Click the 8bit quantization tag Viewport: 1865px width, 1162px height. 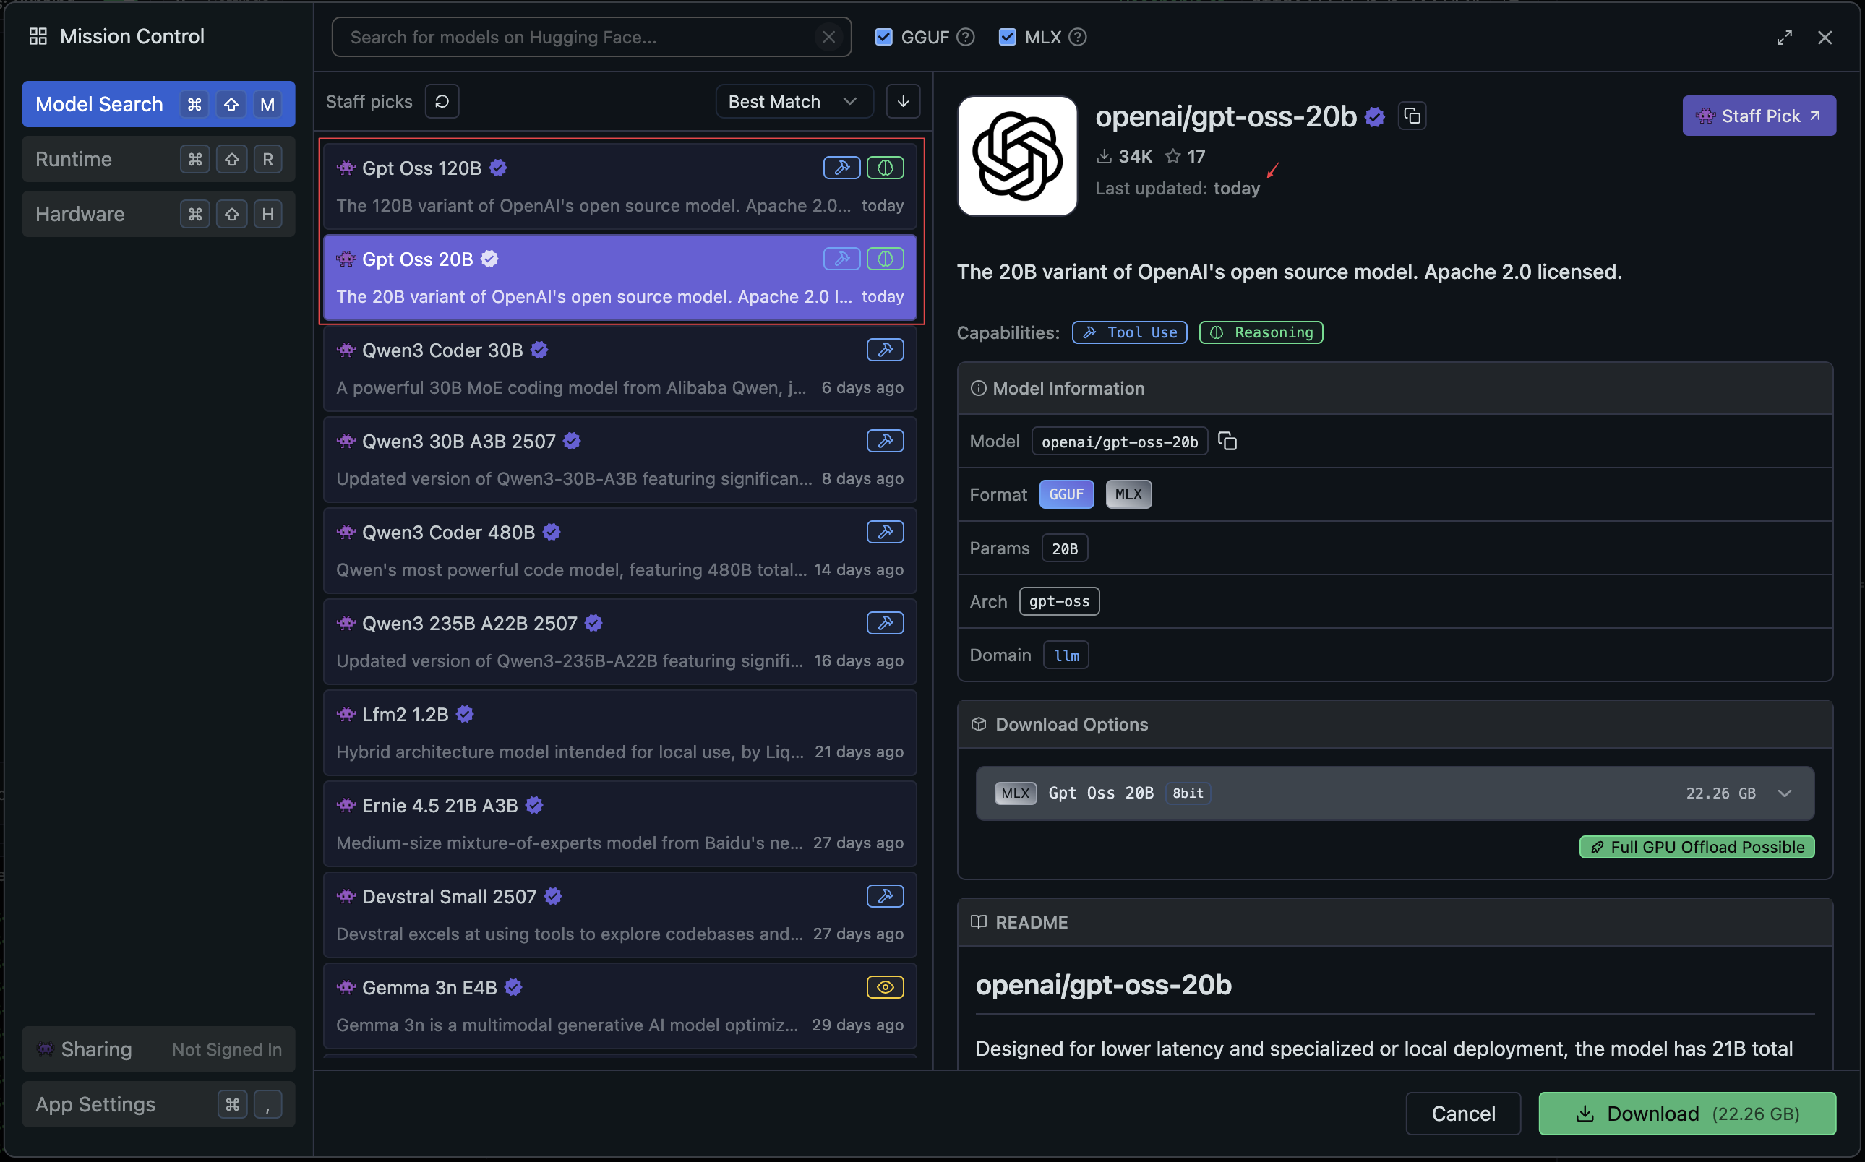1188,793
